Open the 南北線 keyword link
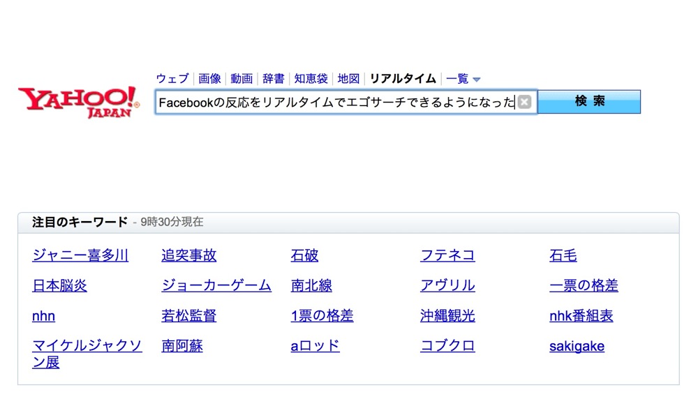The height and width of the screenshot is (406, 698). point(311,285)
